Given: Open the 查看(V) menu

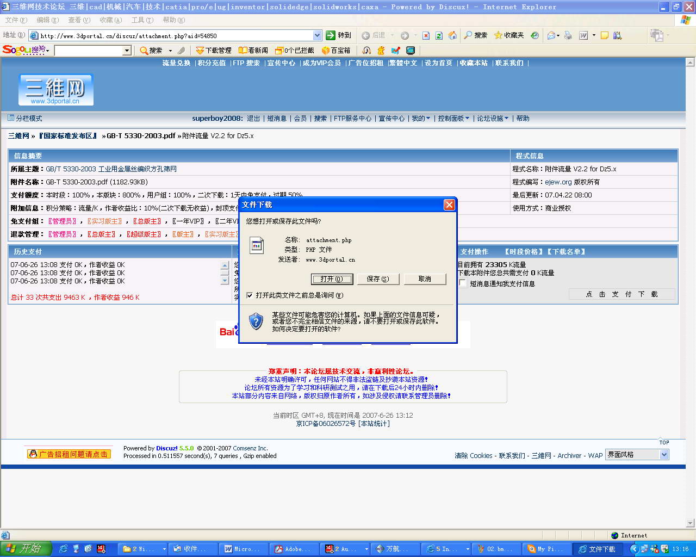Looking at the screenshot, I should 79,20.
